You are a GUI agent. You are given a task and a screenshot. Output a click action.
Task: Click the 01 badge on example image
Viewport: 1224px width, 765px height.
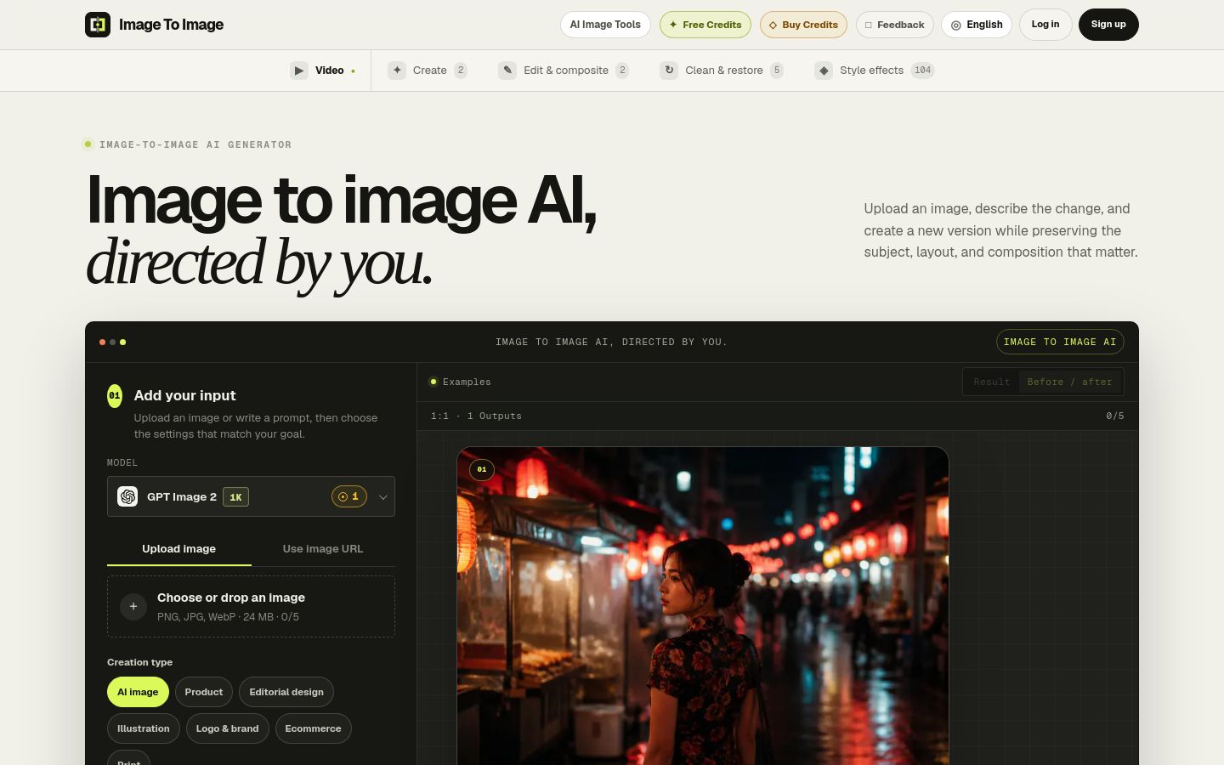(482, 469)
